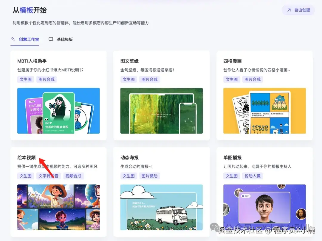The height and width of the screenshot is (241, 322).
Task: Click the 文生图 tag on 四格漫画 card
Action: (x=232, y=79)
